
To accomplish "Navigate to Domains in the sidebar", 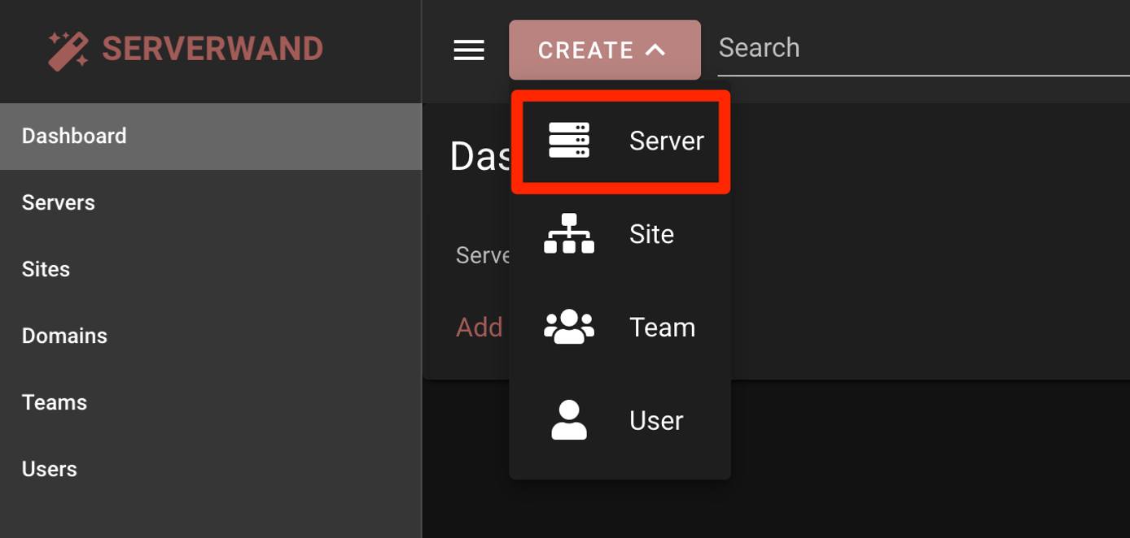I will (64, 335).
